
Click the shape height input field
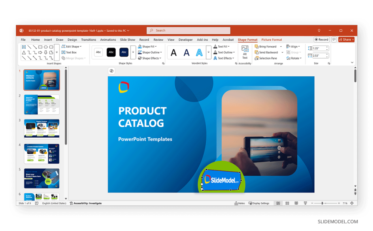pyautogui.click(x=319, y=48)
